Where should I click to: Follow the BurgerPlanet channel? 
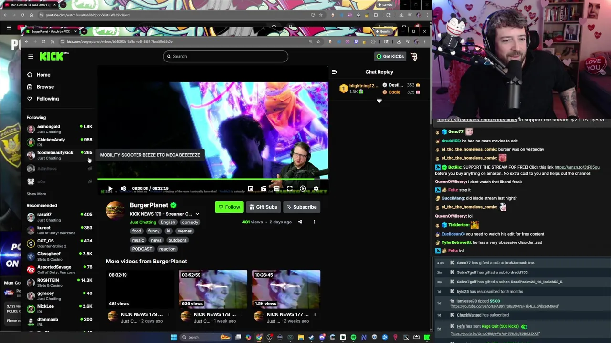229,207
